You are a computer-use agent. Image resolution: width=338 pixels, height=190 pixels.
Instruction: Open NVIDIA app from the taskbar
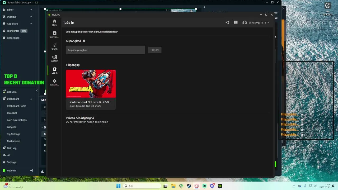click(220, 186)
